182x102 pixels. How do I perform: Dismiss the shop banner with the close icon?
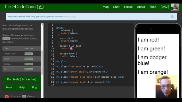pyautogui.click(x=172, y=16)
